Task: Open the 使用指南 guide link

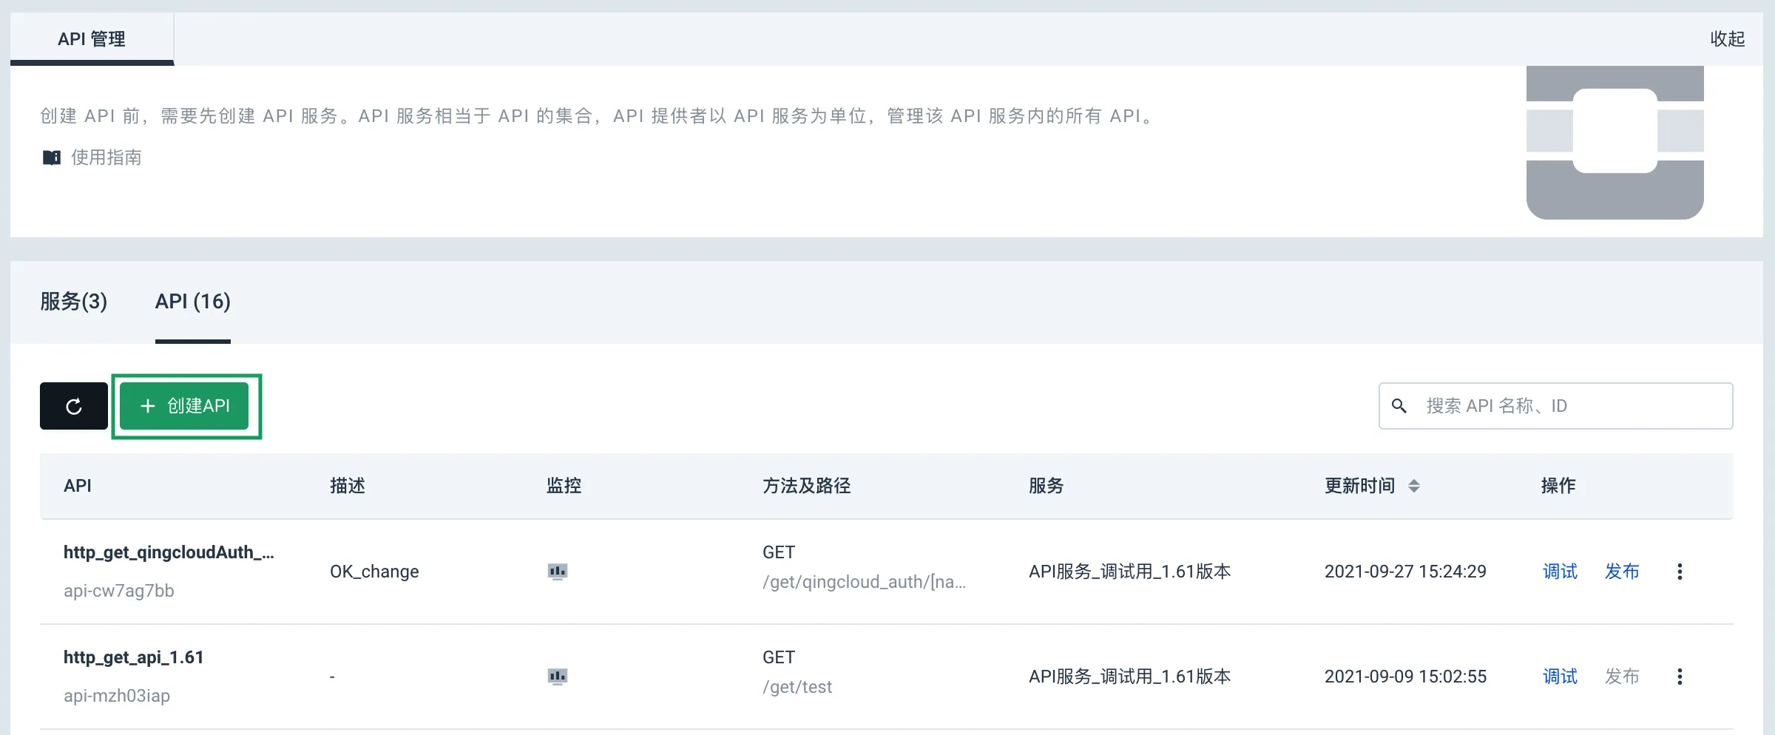Action: (x=106, y=157)
